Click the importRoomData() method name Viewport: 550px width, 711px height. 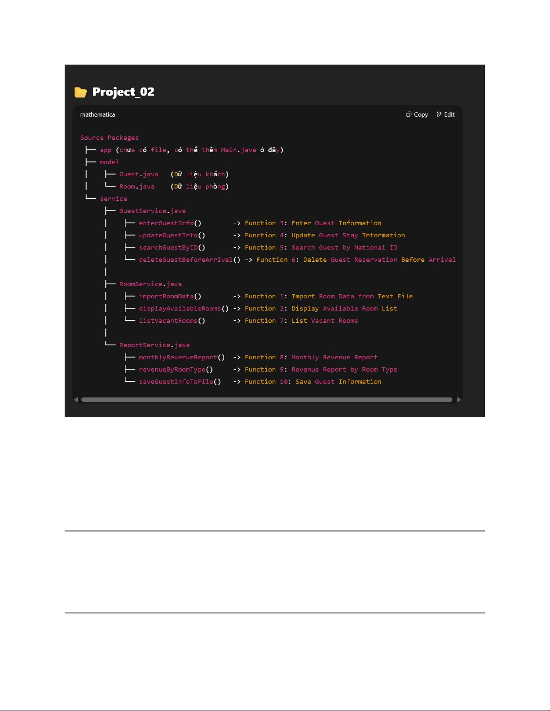point(170,297)
